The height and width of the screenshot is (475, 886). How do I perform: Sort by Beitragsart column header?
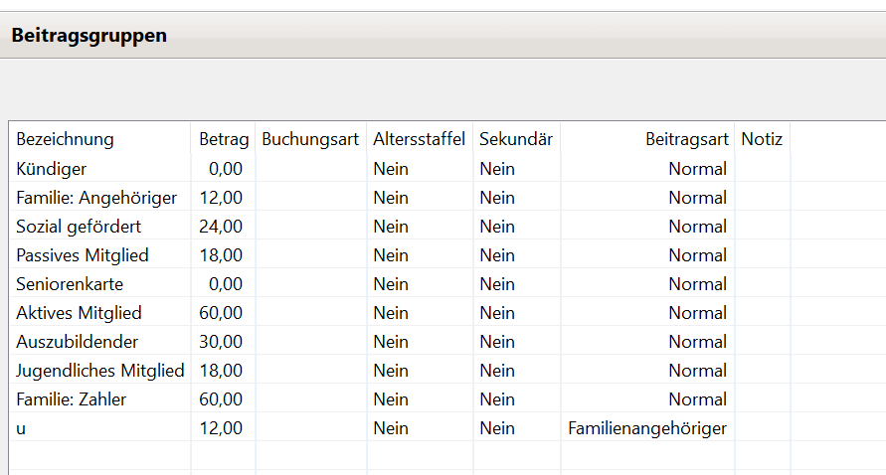[686, 139]
